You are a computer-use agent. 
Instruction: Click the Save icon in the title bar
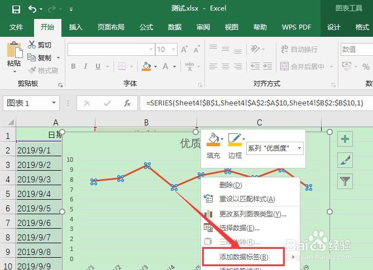[x=16, y=9]
